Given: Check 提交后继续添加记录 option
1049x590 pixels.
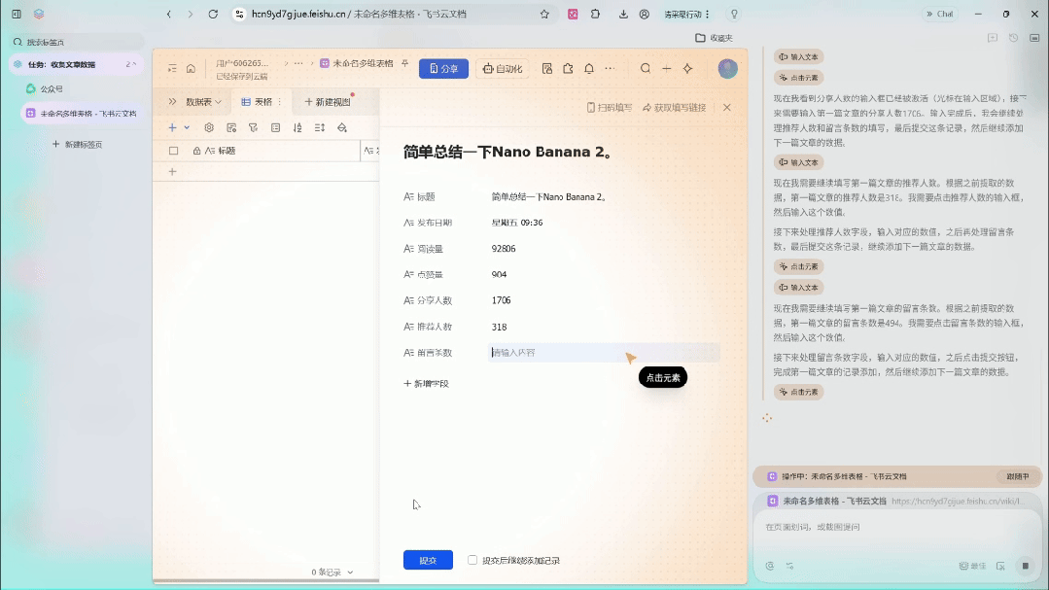Looking at the screenshot, I should click(x=472, y=560).
